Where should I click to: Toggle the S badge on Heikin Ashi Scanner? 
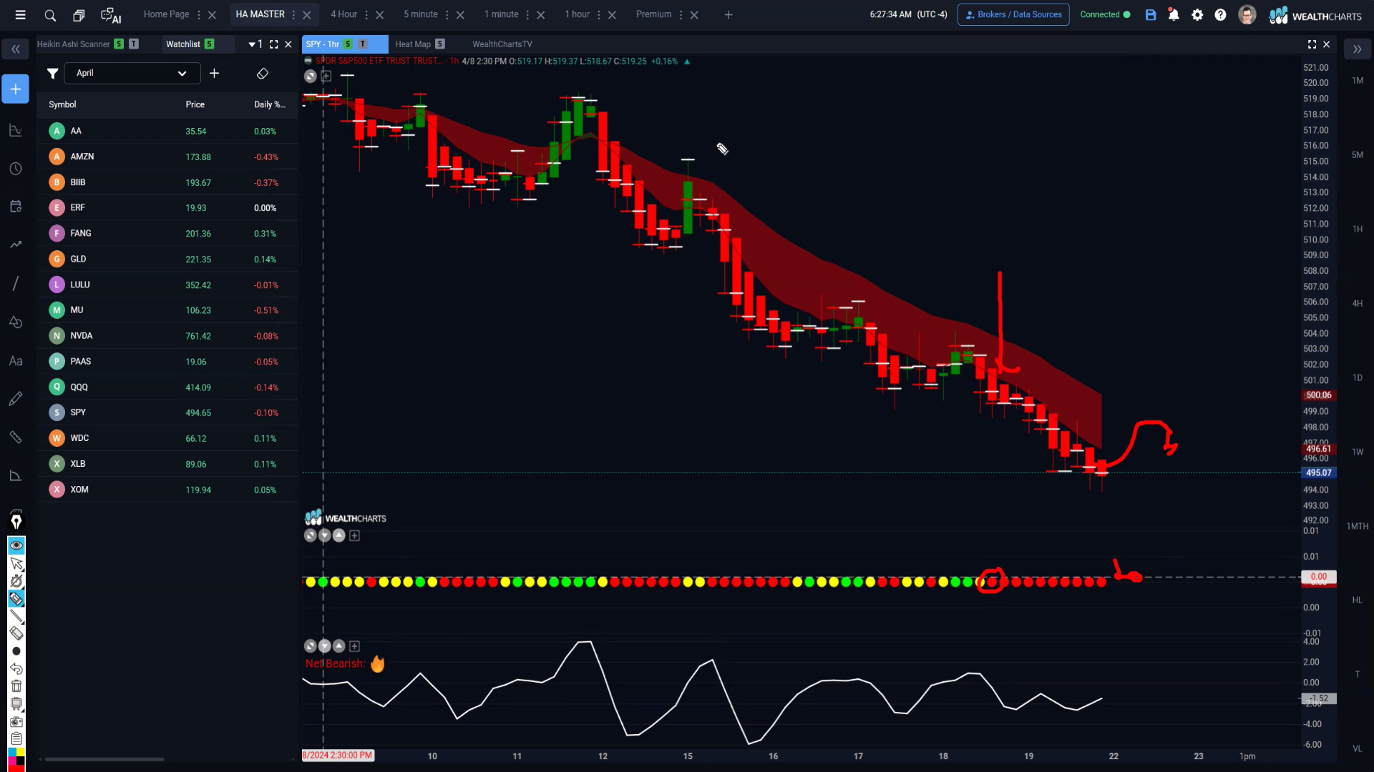(x=119, y=44)
